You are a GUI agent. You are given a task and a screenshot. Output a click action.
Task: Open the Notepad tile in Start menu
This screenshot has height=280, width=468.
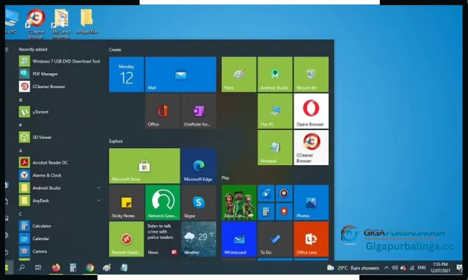click(x=275, y=148)
